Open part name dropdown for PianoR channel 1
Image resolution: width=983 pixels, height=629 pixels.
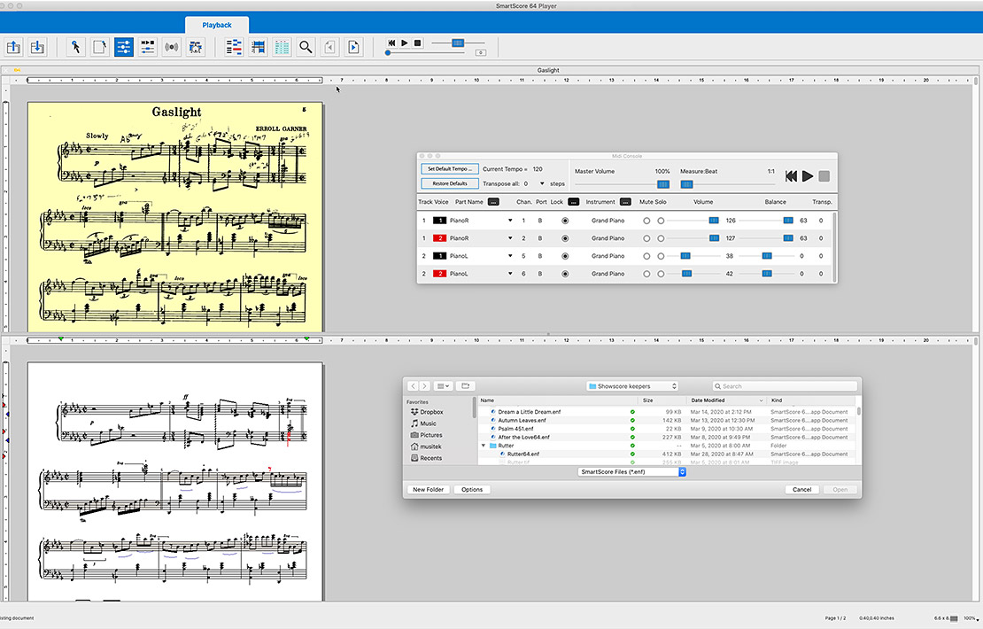[x=510, y=221]
